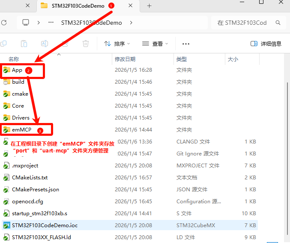
Task: Expand the chevron after STM32F103CodeDemo breadcrumb
Action: 131,23
